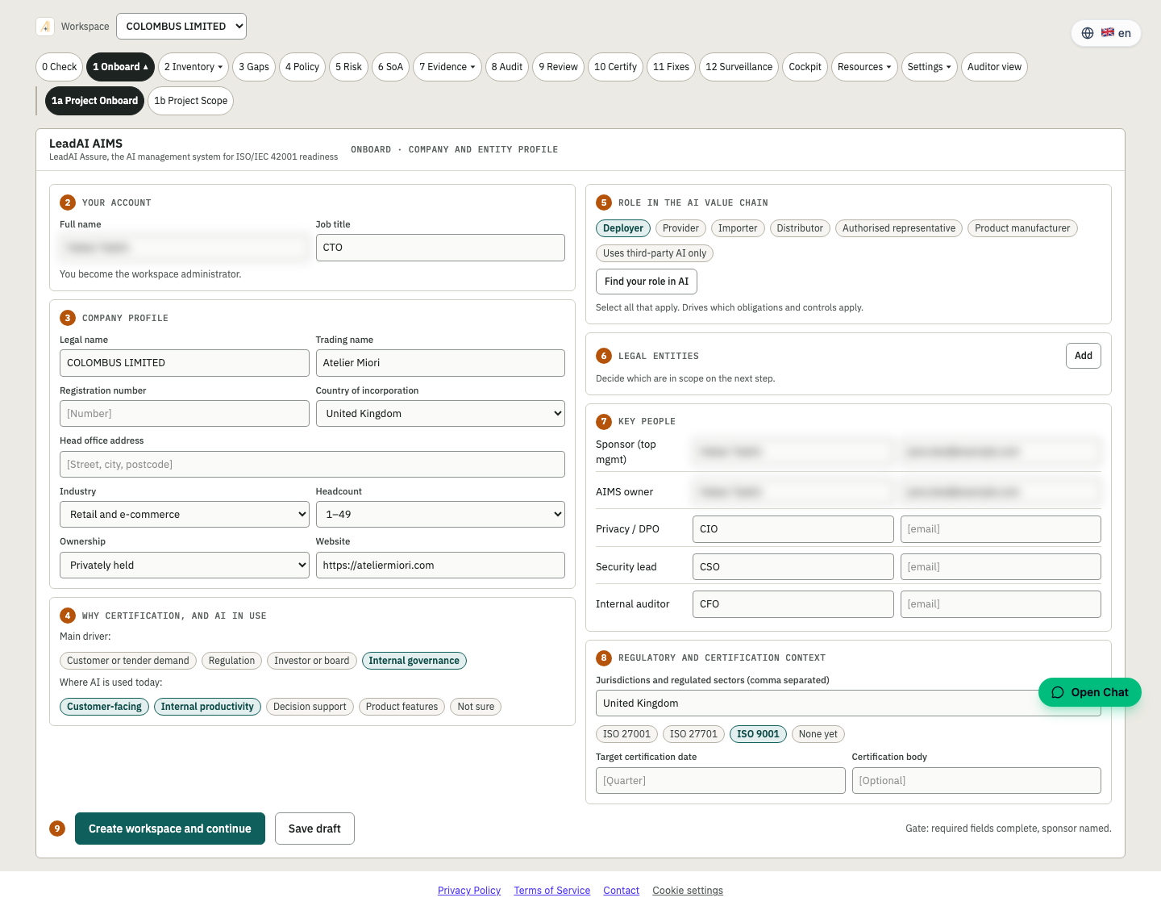Toggle the ISO 9001 certification chip
The height and width of the screenshot is (910, 1161).
(758, 734)
